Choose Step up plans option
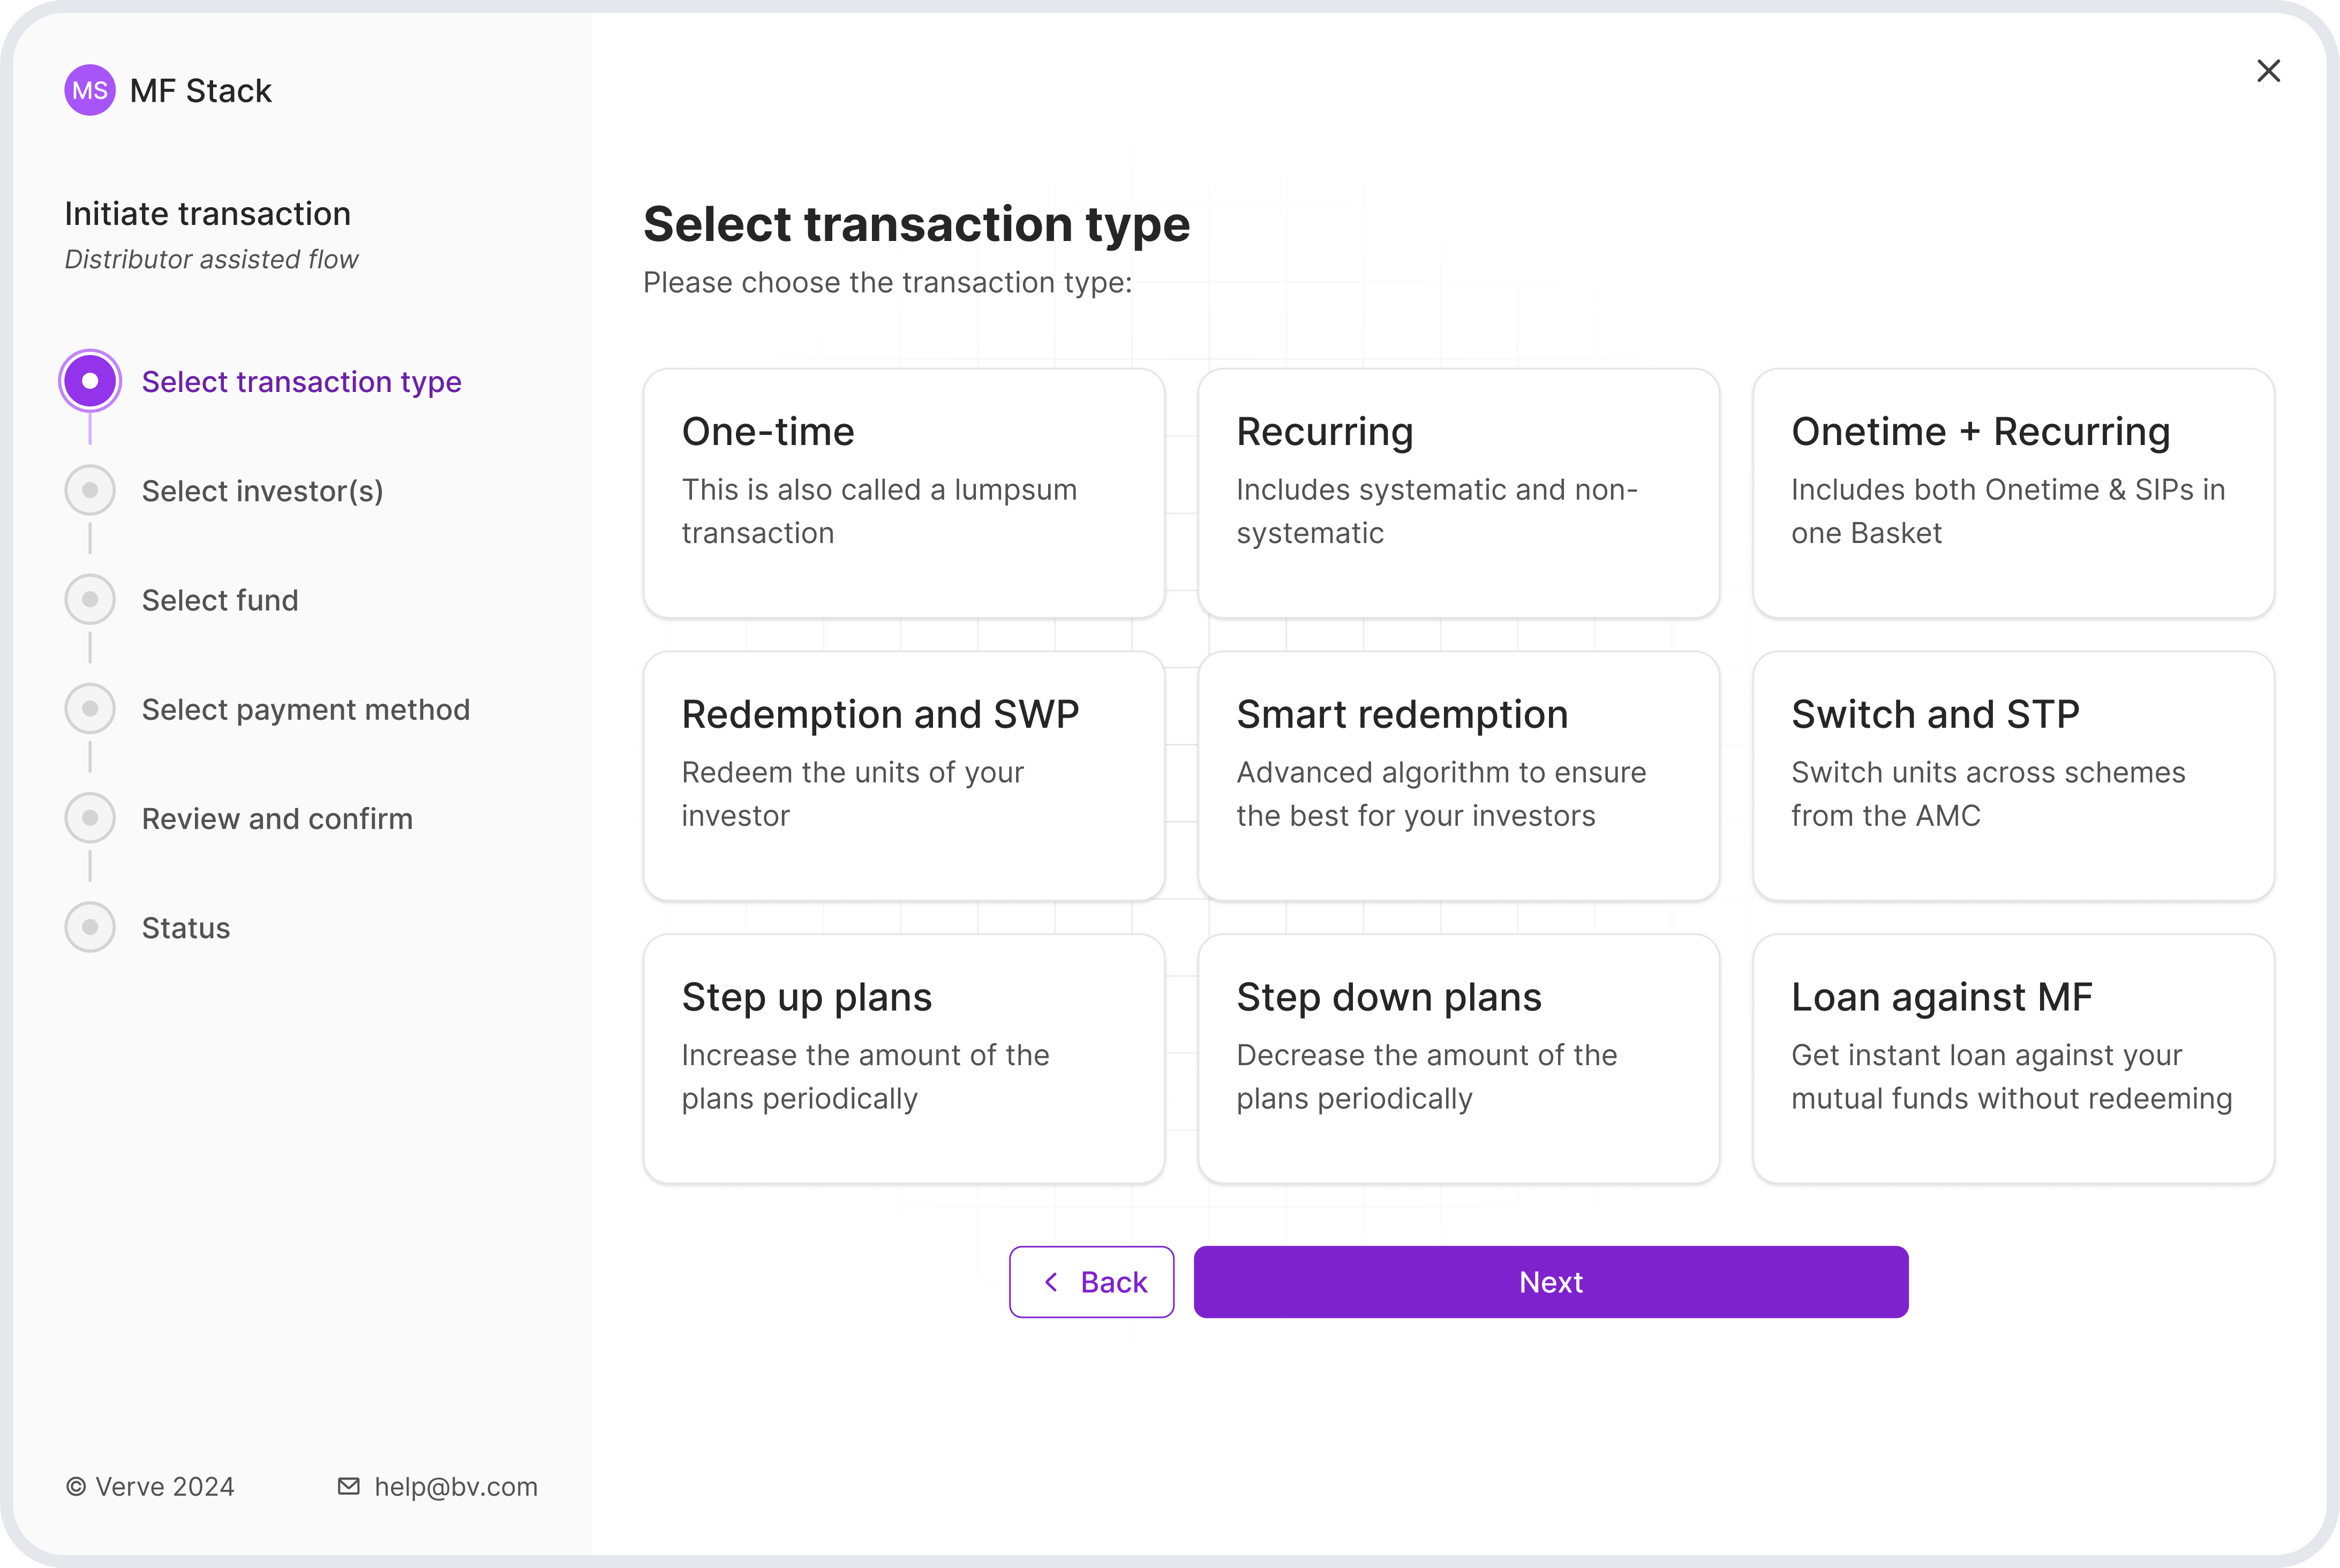This screenshot has width=2340, height=1568. pyautogui.click(x=903, y=1058)
